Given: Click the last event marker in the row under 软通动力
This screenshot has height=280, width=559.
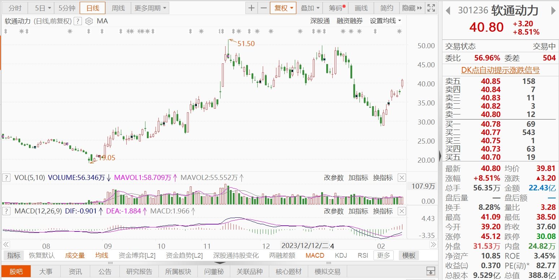Looking at the screenshot, I should [x=399, y=32].
